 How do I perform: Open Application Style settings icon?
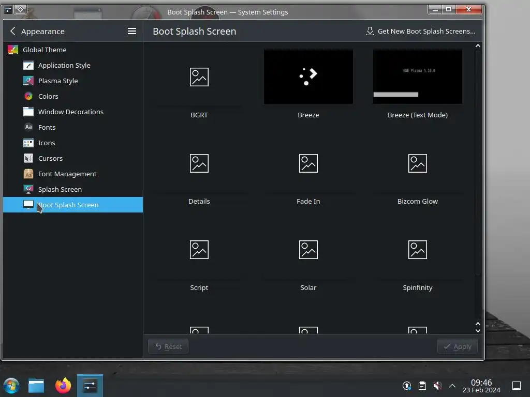click(28, 65)
